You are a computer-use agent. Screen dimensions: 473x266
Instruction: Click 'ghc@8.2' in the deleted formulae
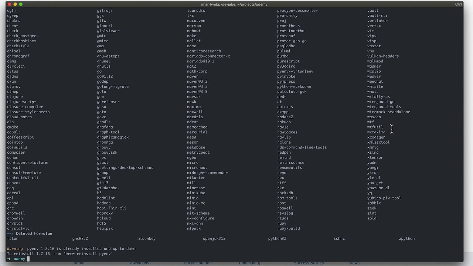pyautogui.click(x=80, y=239)
